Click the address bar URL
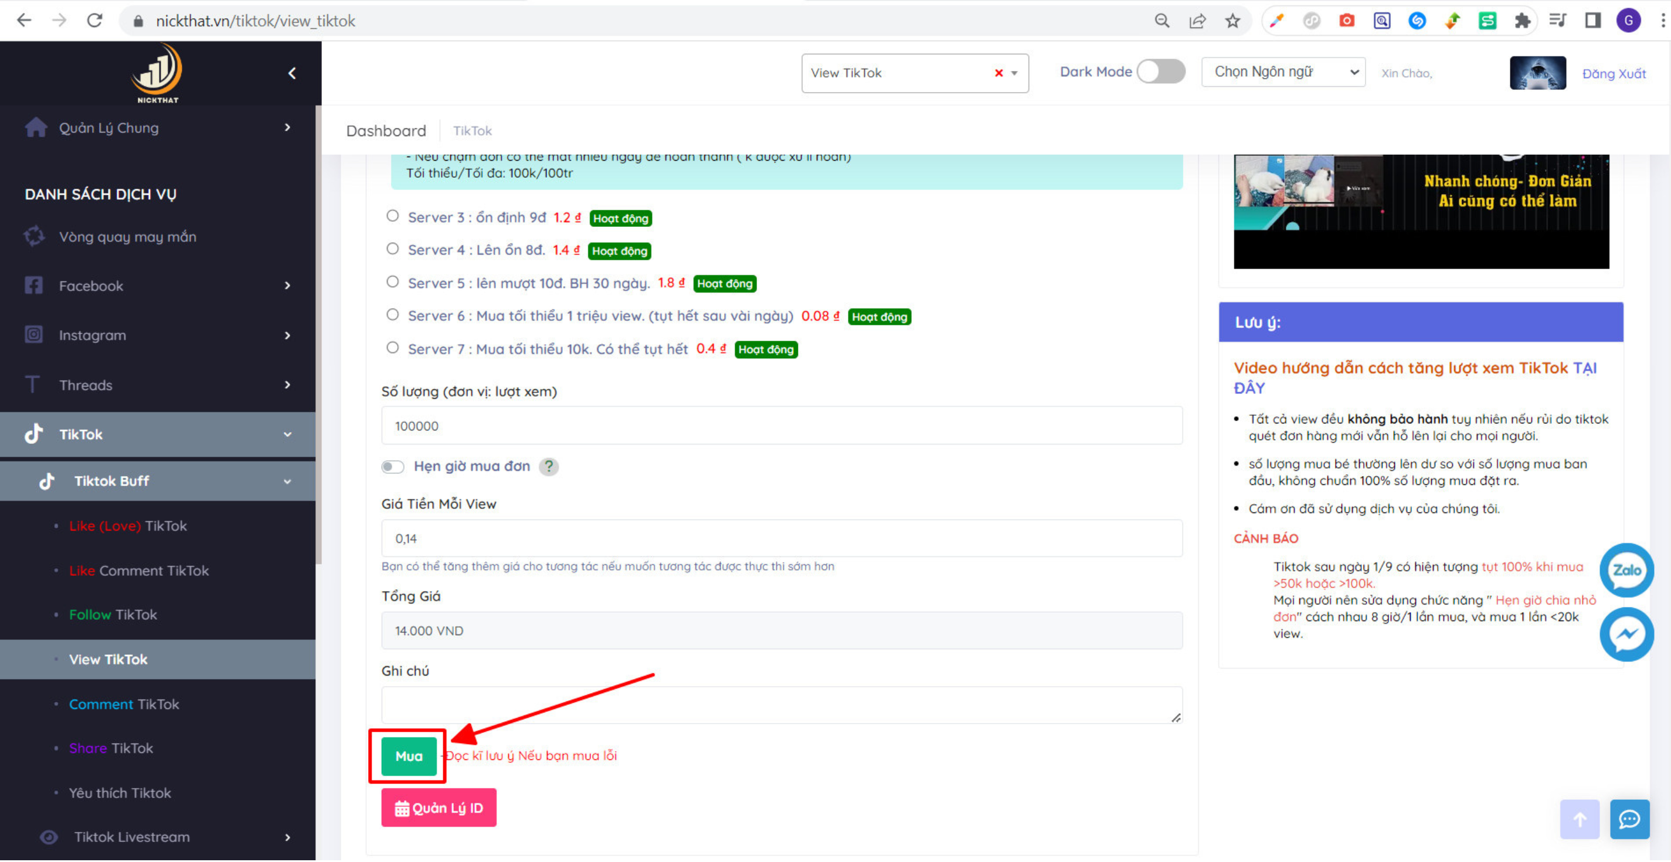1671x862 pixels. (x=256, y=21)
